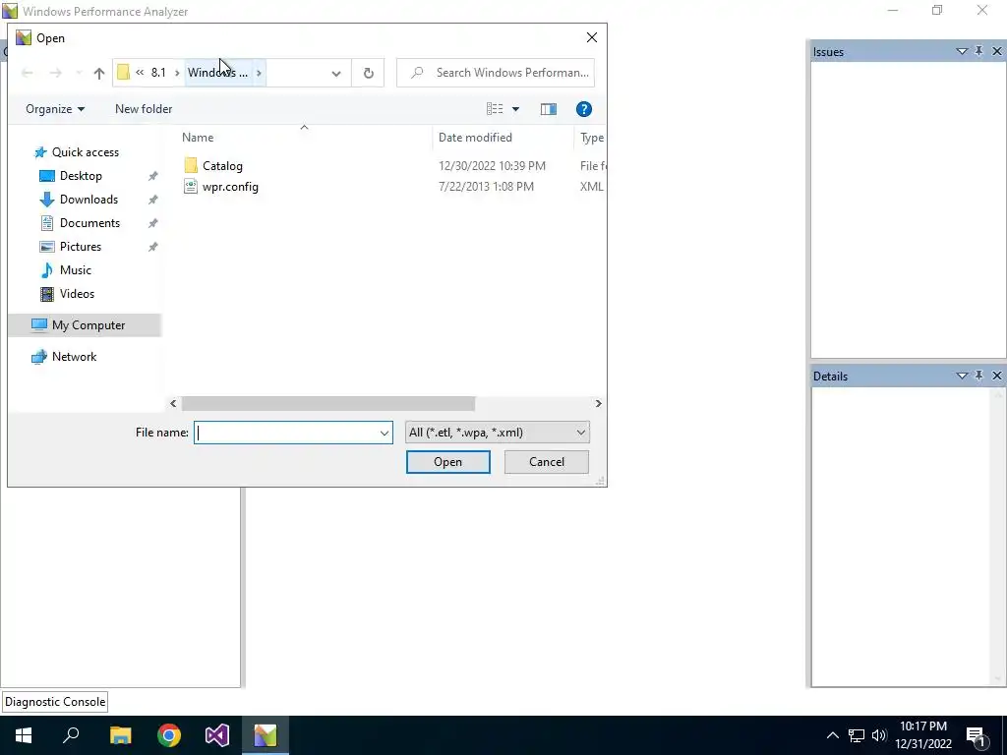Click the Back navigation arrow
Viewport: 1007px width, 755px height.
(x=27, y=73)
